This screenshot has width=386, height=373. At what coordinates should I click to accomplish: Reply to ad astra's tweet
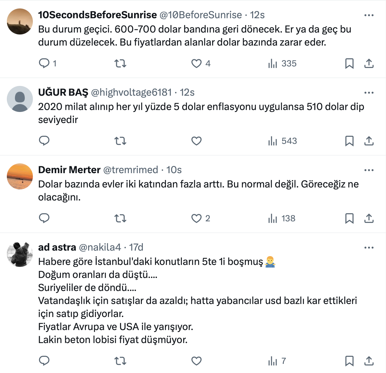(44, 361)
